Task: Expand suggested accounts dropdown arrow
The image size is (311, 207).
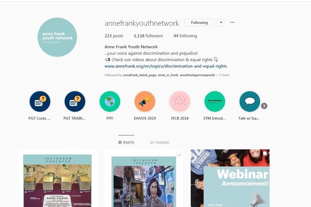Action: pos(221,23)
